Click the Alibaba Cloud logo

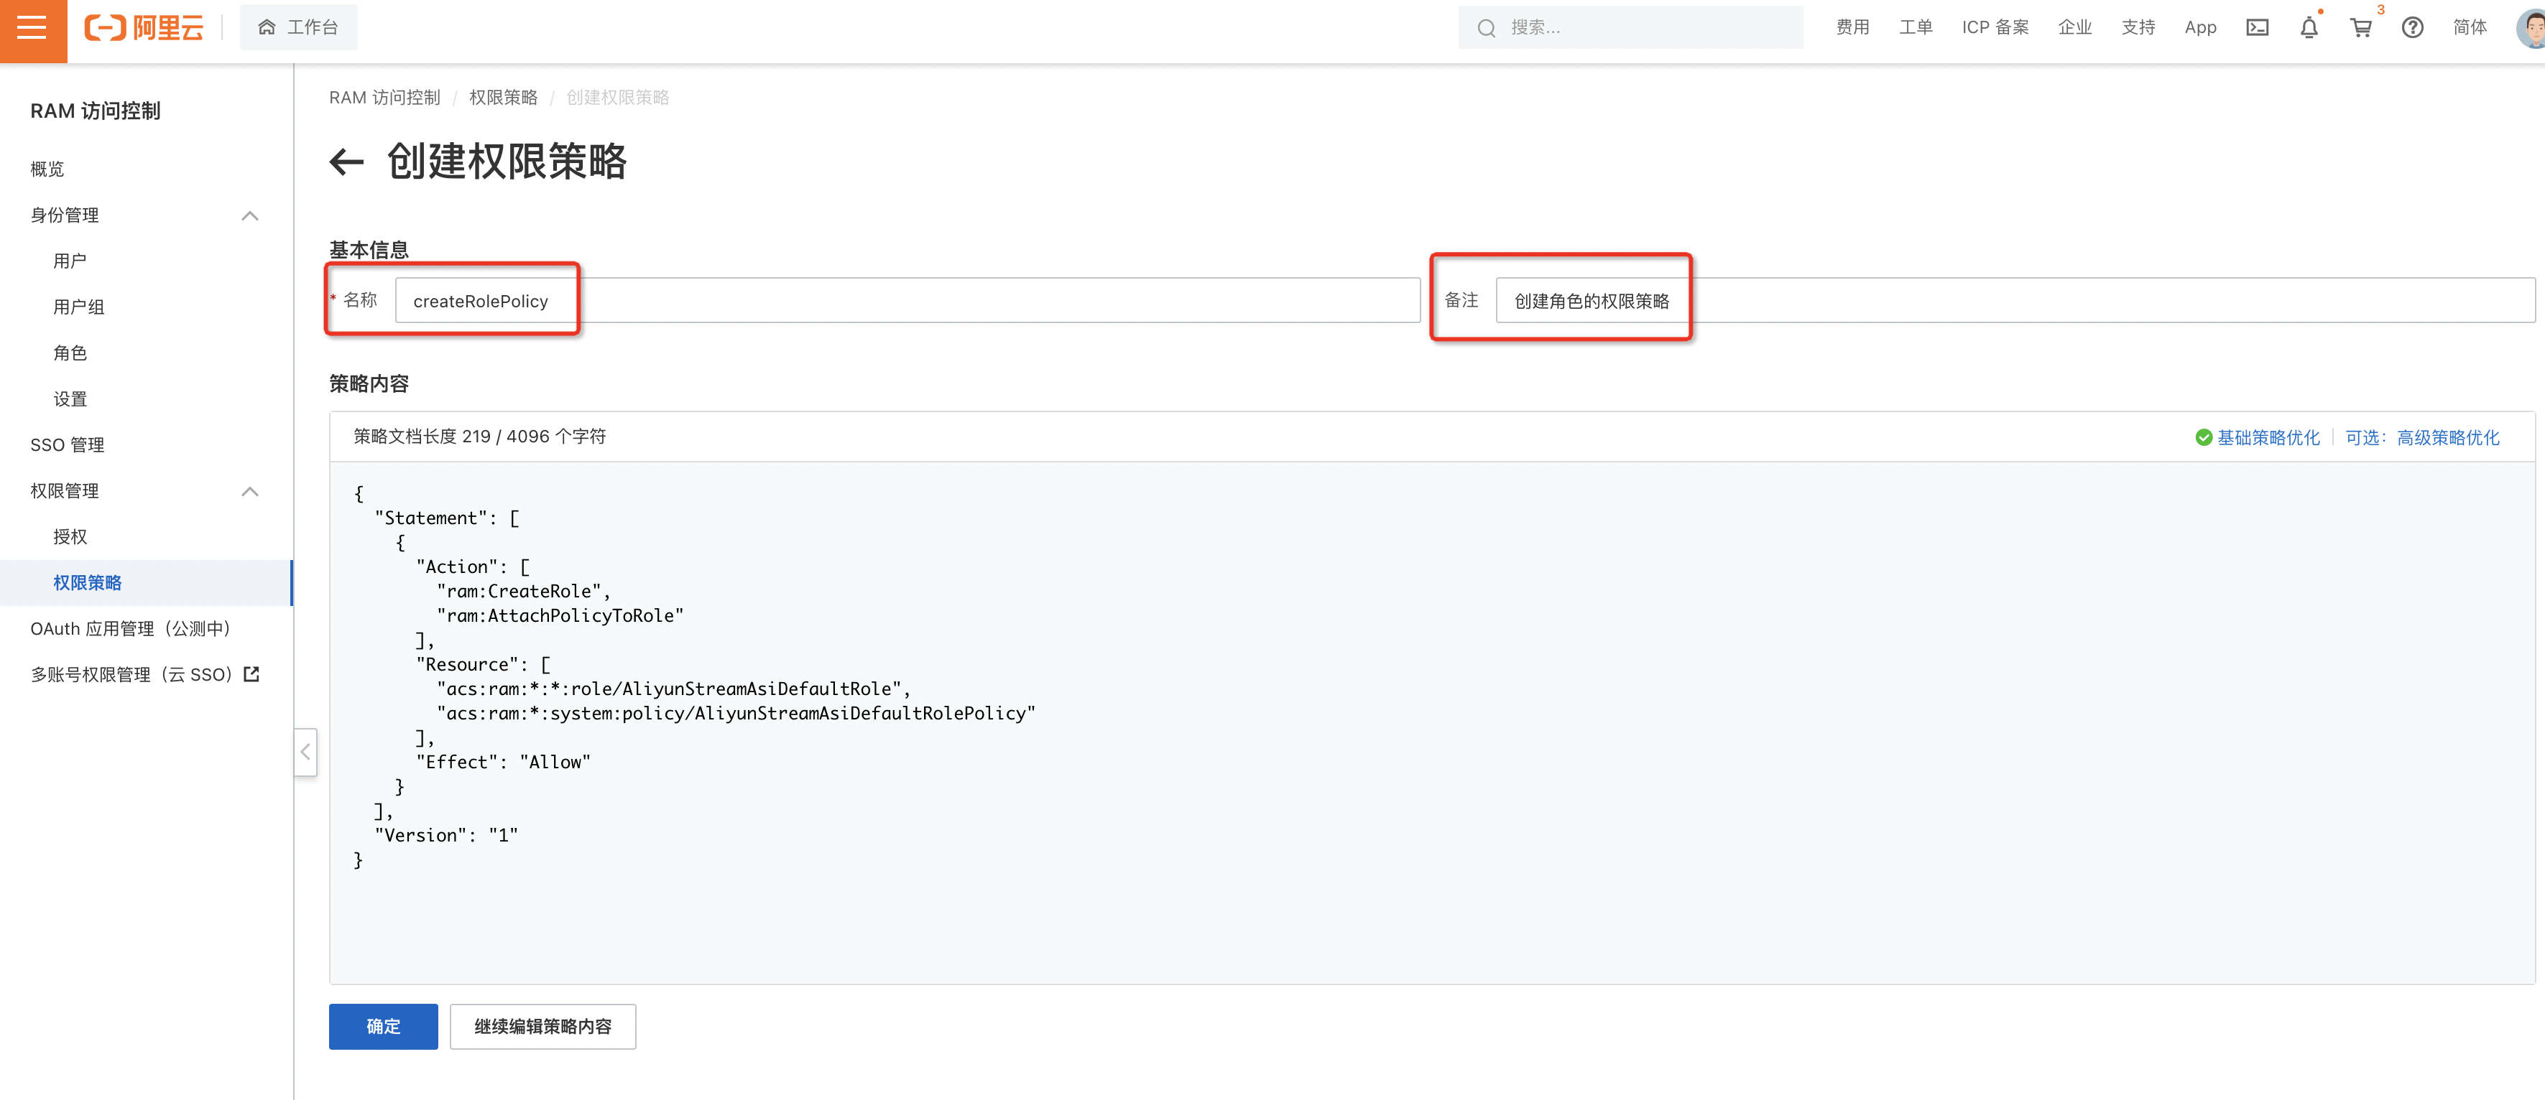click(144, 28)
